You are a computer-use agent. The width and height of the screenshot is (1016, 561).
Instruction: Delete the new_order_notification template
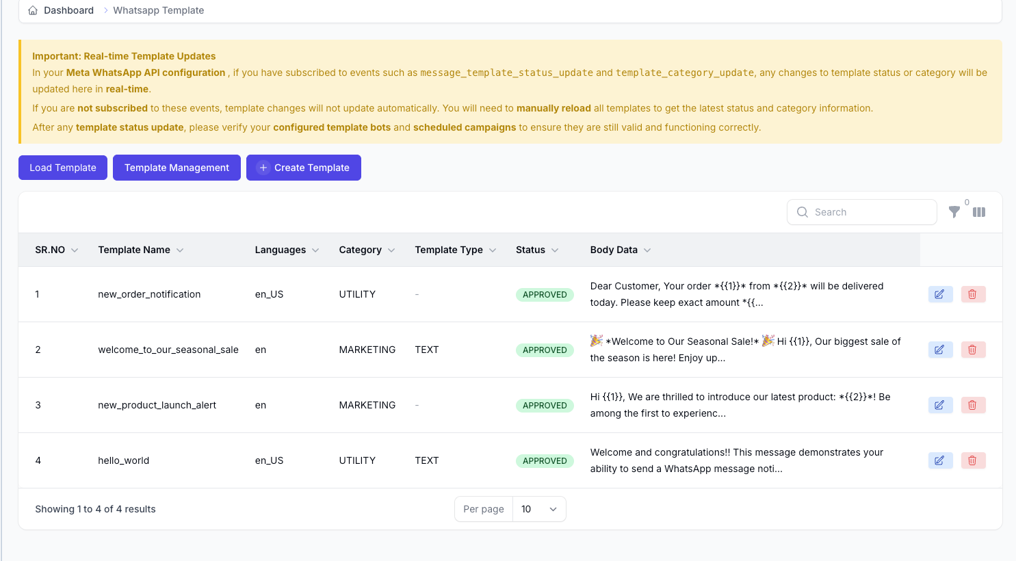tap(973, 294)
